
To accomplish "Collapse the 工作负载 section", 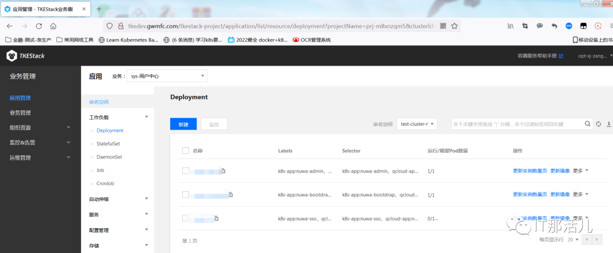I will [x=146, y=117].
